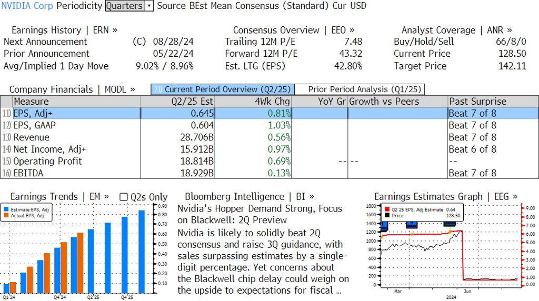539x301 pixels.
Task: Click the Next Announcement date 08/28/24
Action: [x=173, y=42]
